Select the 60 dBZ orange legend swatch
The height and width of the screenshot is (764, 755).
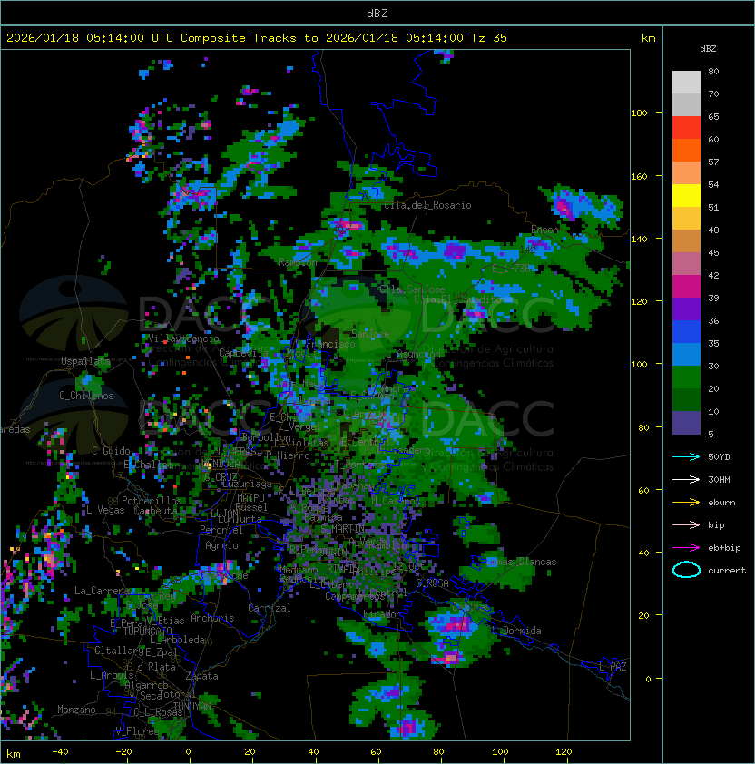coord(686,150)
